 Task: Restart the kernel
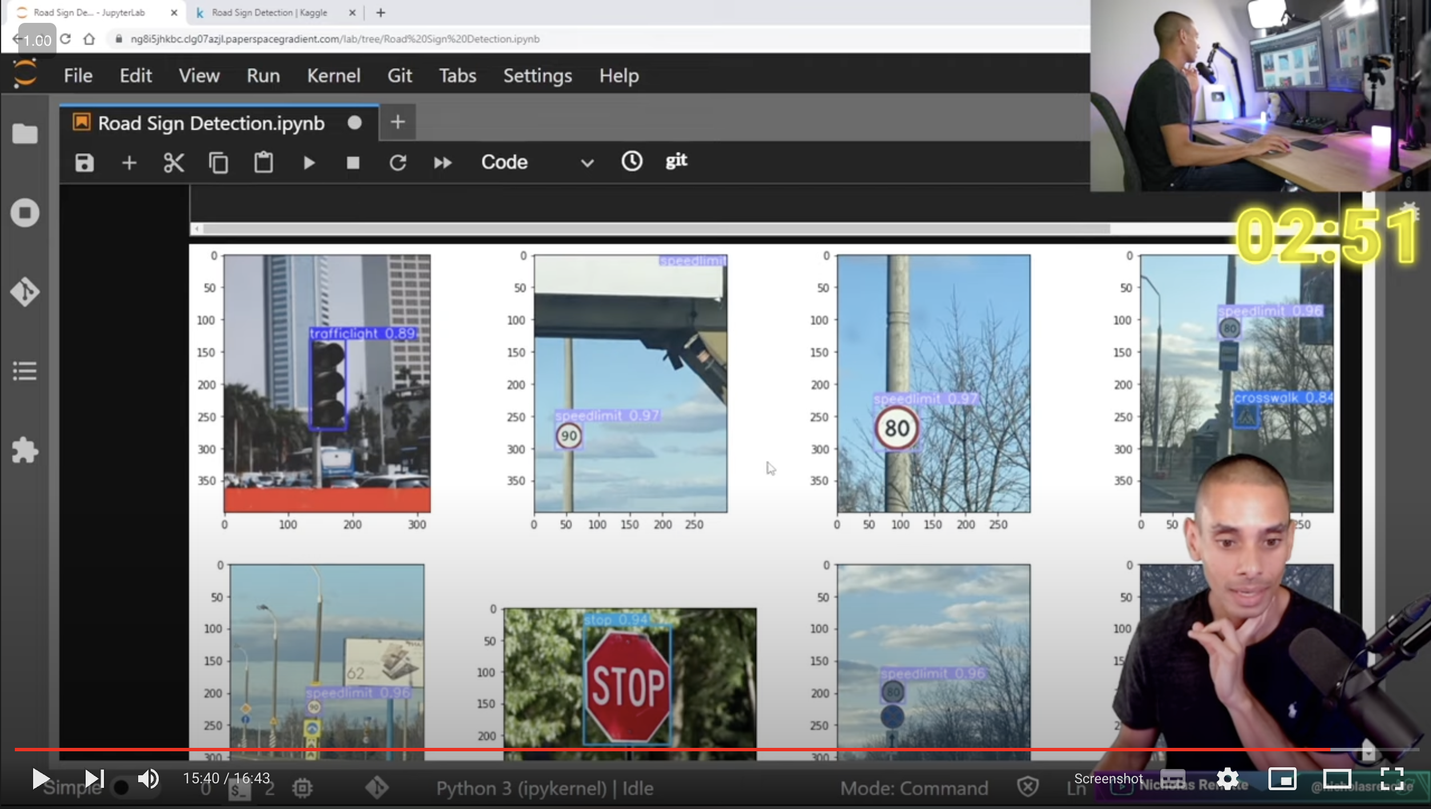click(397, 163)
